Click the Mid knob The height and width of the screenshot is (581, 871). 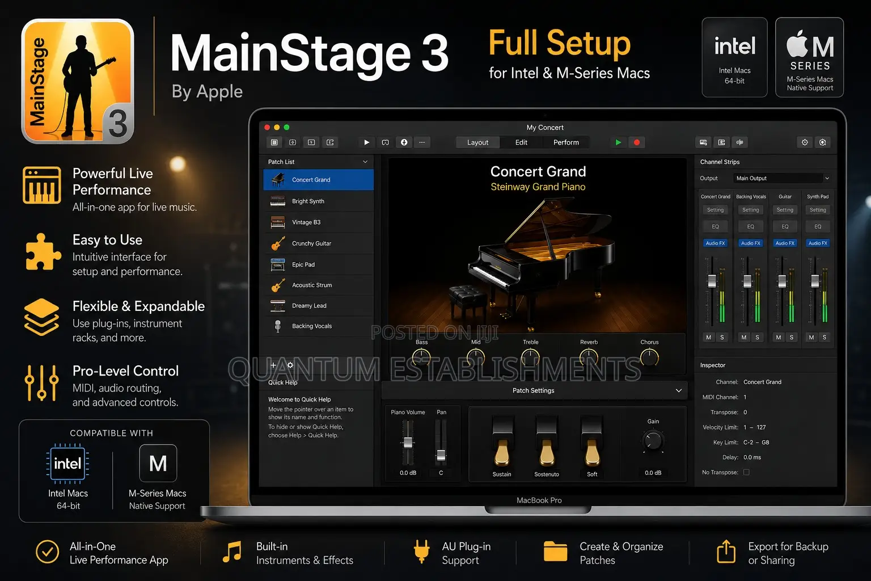(x=476, y=357)
